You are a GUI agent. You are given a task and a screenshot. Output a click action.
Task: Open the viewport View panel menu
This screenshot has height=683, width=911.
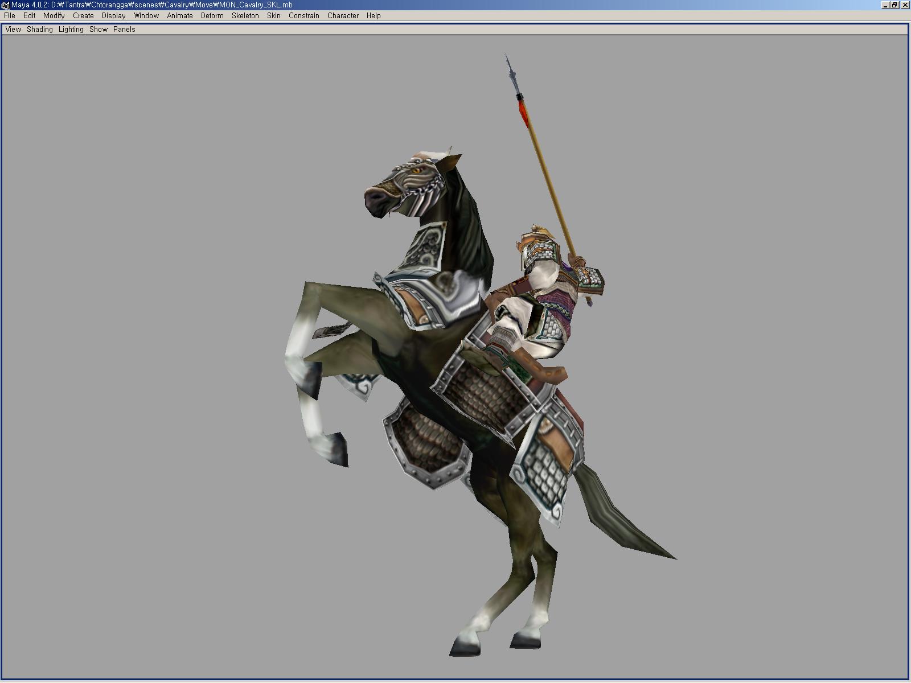[13, 30]
